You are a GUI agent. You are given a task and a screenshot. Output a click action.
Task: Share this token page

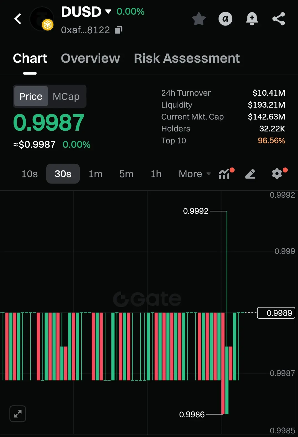tap(279, 19)
